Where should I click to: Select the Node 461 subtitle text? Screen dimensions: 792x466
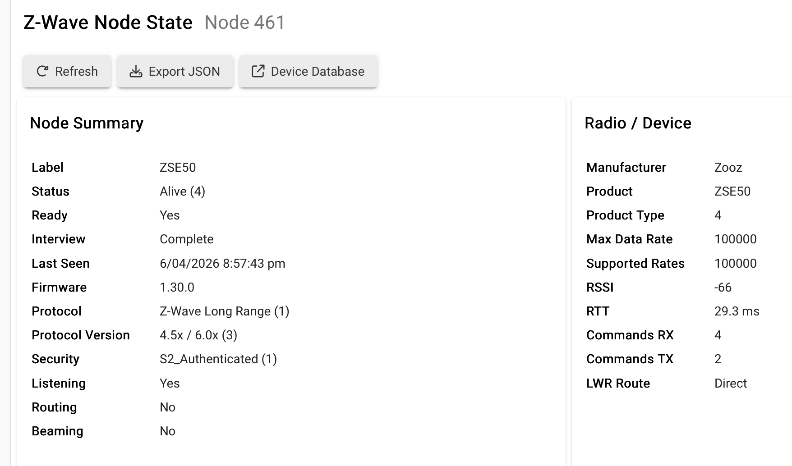245,23
